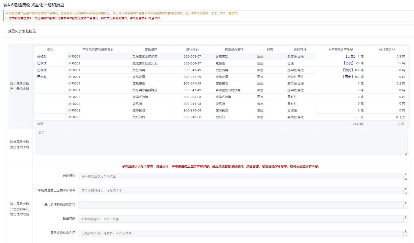Click the 预计减少量 column header
Image resolution: width=414 pixels, height=243 pixels.
[386, 49]
